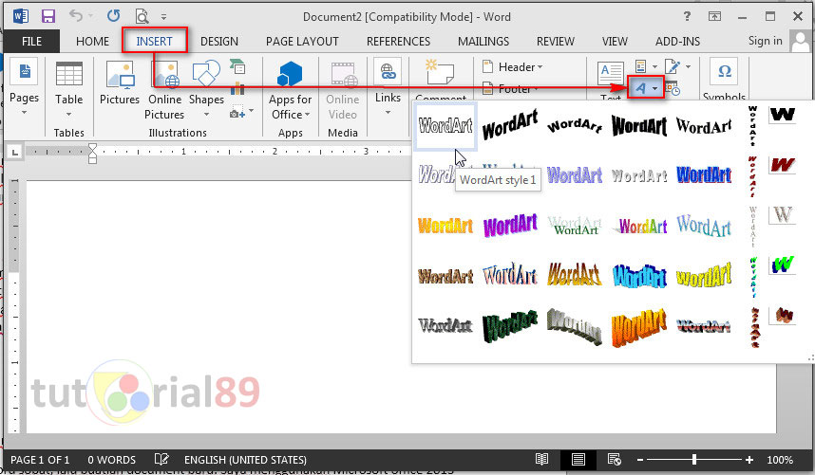Image resolution: width=815 pixels, height=475 pixels.
Task: Switch to the HOME tab
Action: [x=92, y=41]
